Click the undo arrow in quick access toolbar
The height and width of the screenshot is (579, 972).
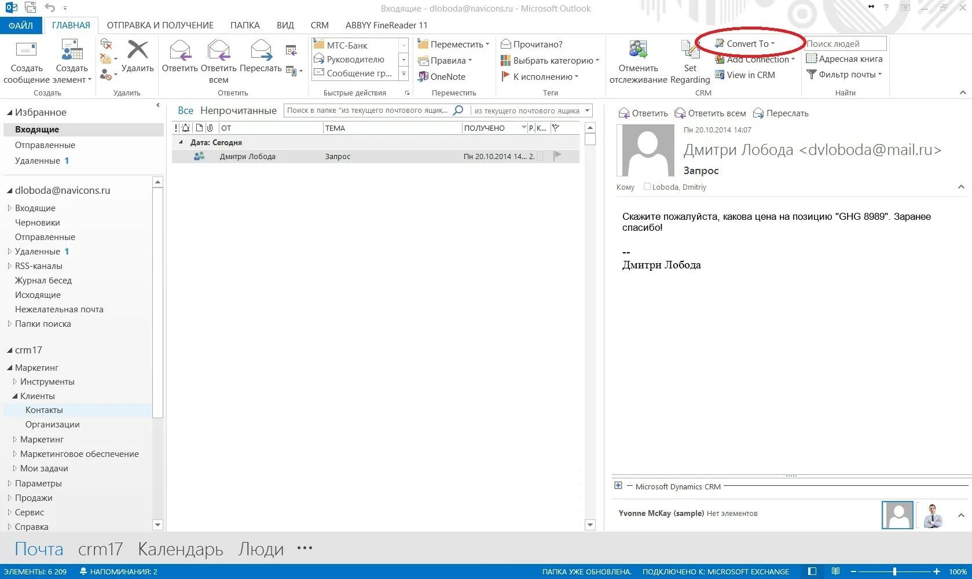[x=50, y=8]
